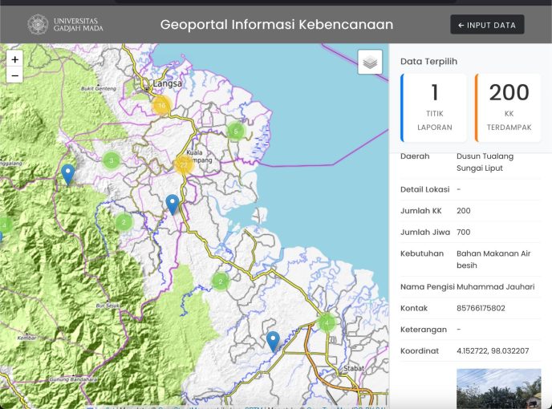552x409 pixels.
Task: Click the blue pin near Stabat
Action: click(x=273, y=341)
